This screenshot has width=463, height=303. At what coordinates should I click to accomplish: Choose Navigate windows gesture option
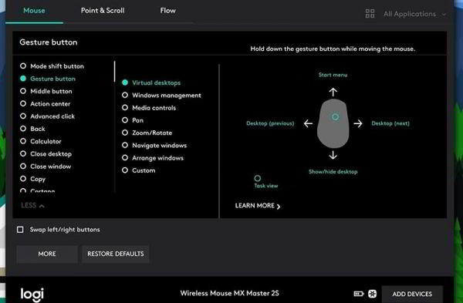point(154,146)
